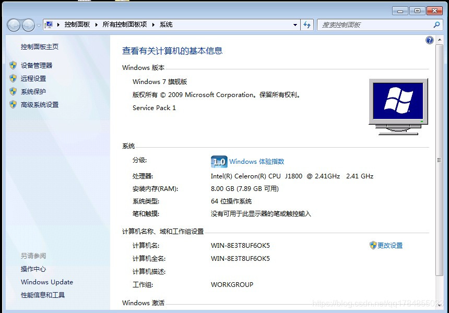
Task: Click 更改设置 link for computer name
Action: (x=389, y=246)
